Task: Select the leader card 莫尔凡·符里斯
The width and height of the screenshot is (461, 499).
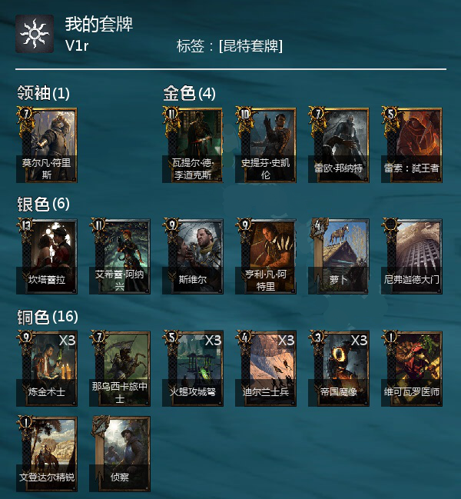Action: click(46, 145)
